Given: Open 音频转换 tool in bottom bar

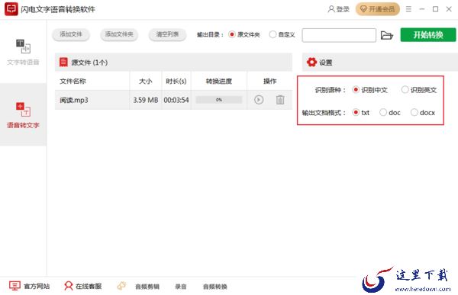Looking at the screenshot, I should point(215,287).
